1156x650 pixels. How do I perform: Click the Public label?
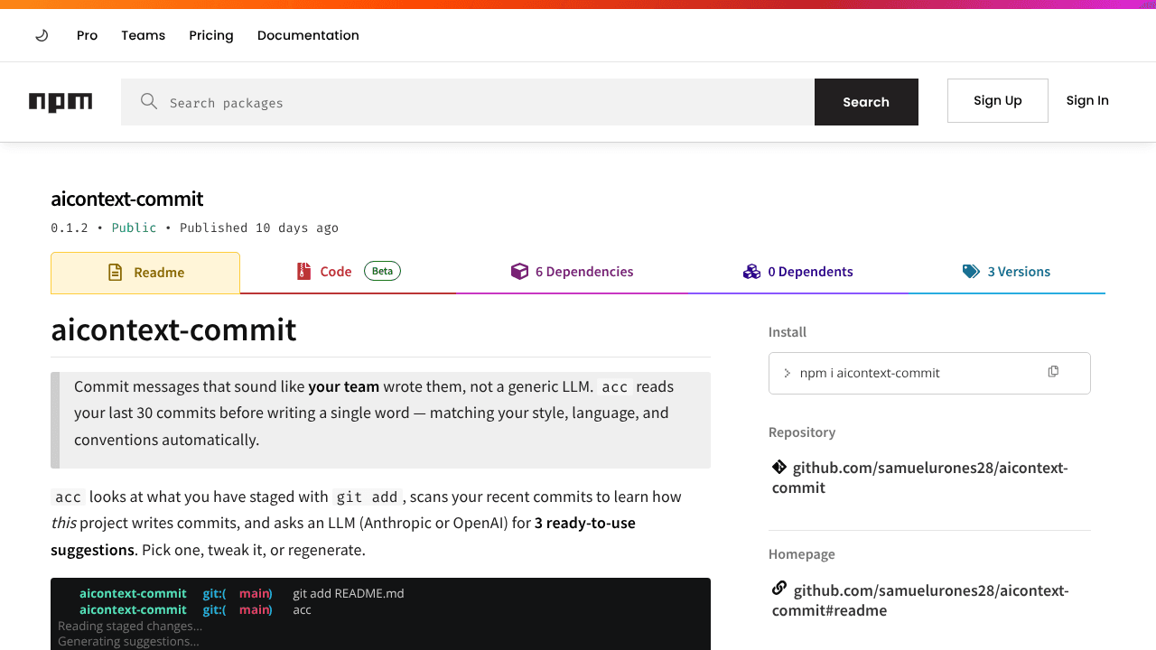click(134, 227)
